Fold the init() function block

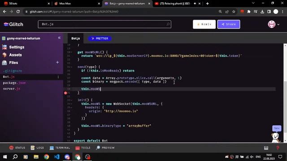(71, 100)
